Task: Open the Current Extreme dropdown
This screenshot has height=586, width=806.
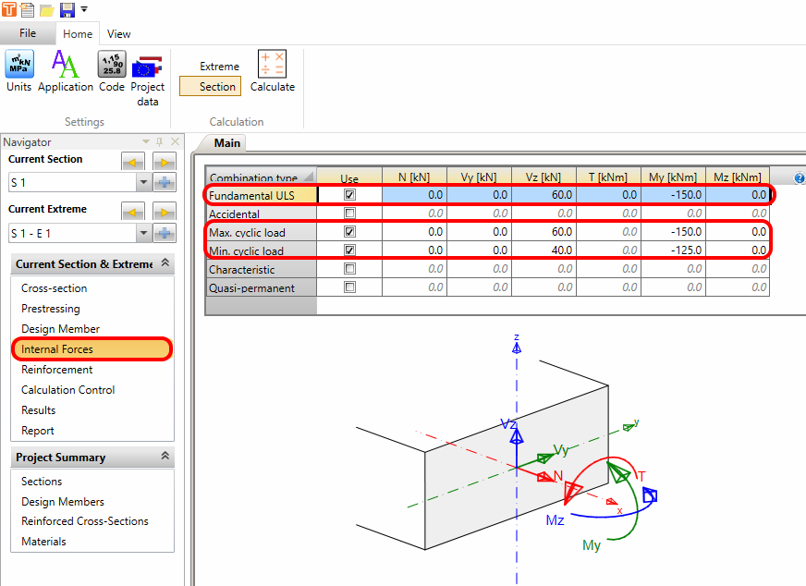Action: (x=142, y=234)
